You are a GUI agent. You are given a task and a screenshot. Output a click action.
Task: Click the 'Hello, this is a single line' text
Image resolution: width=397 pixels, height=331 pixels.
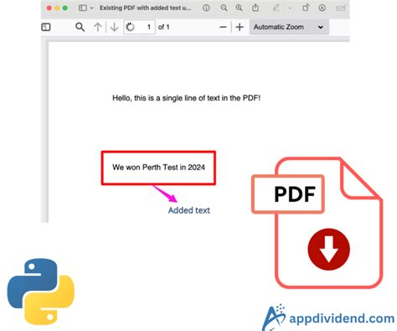(187, 98)
